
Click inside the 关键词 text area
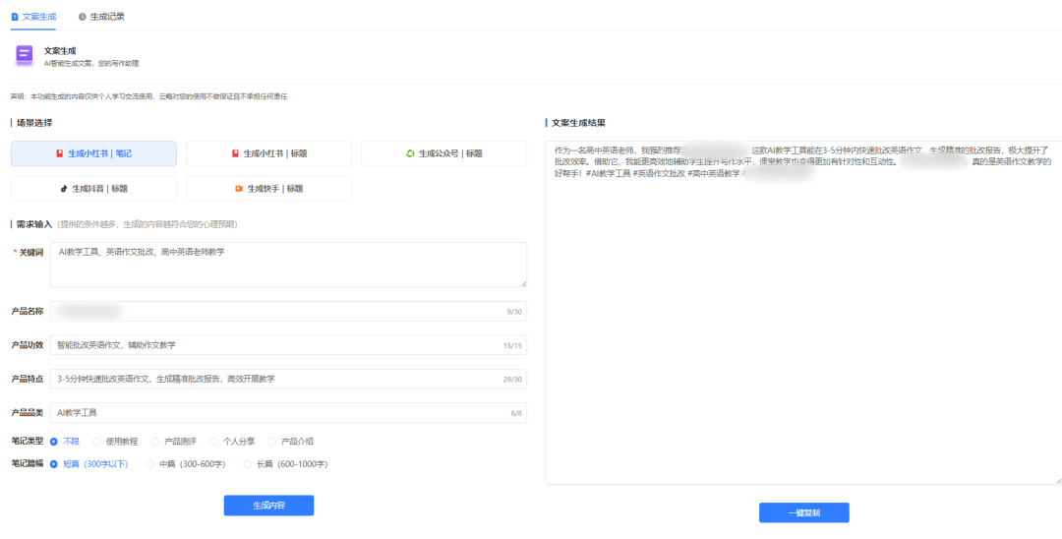[287, 264]
